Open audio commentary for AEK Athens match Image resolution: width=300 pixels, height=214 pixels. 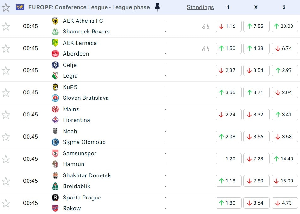pos(205,27)
